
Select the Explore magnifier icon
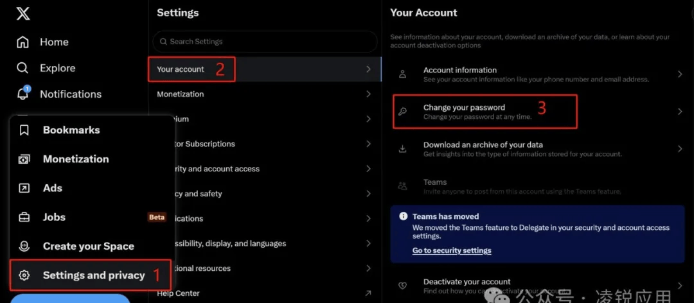click(22, 68)
